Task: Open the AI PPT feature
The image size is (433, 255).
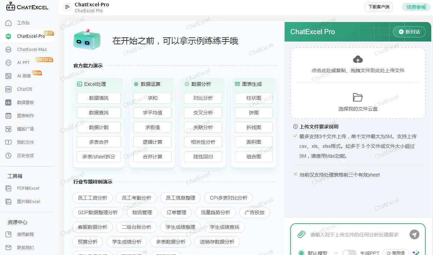Action: pos(23,62)
